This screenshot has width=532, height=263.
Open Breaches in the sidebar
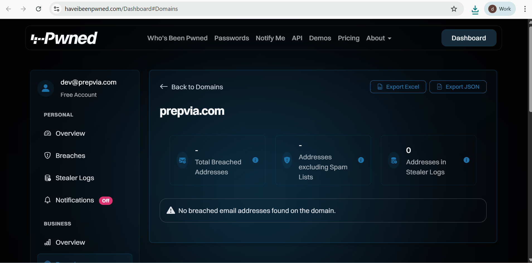click(x=70, y=156)
